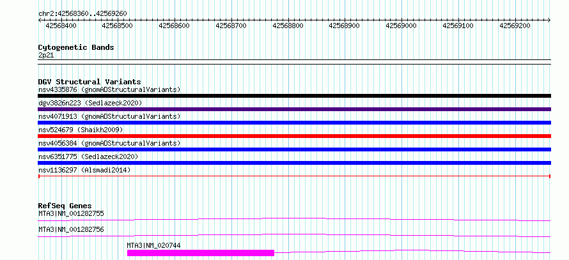Click the MTA3|NM_001282755 transcript label
This screenshot has height=260, width=569.
[x=71, y=213]
